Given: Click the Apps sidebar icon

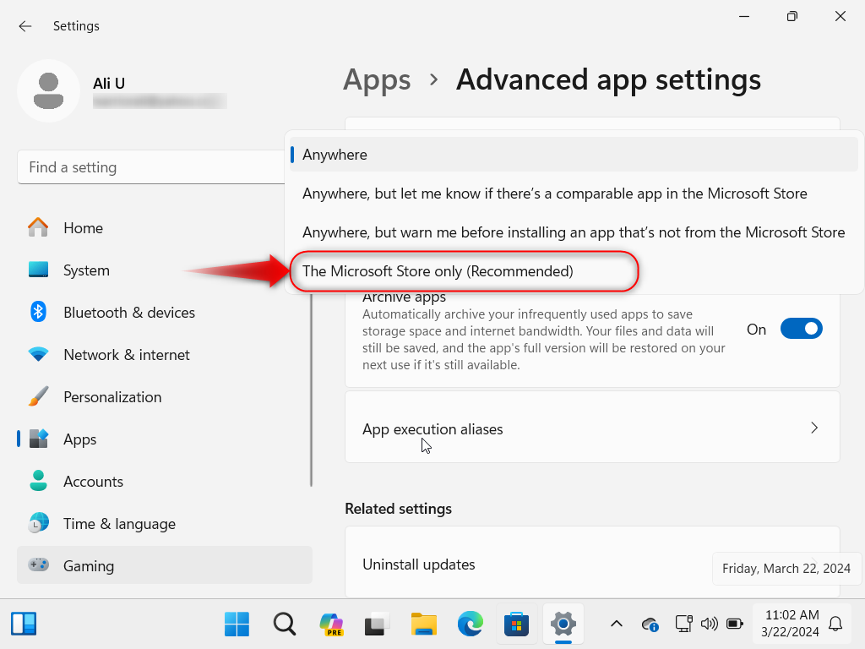Looking at the screenshot, I should (38, 439).
